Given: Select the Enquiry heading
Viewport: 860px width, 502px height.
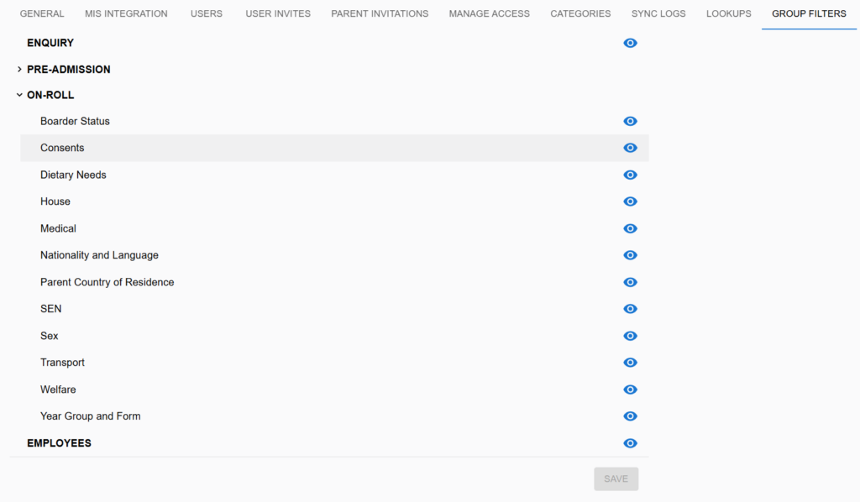Looking at the screenshot, I should coord(50,43).
